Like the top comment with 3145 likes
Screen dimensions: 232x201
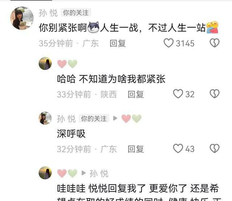pos(169,43)
